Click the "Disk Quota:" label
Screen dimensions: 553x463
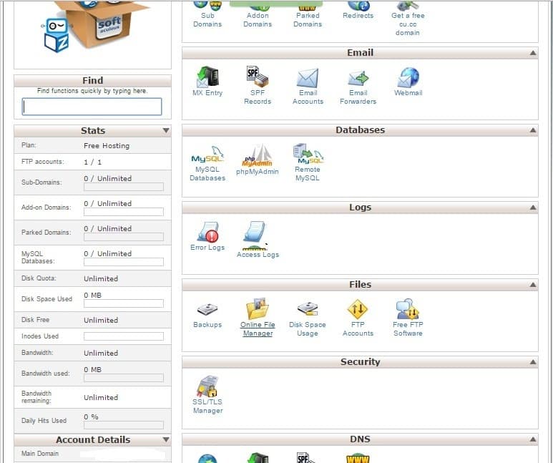(x=39, y=278)
